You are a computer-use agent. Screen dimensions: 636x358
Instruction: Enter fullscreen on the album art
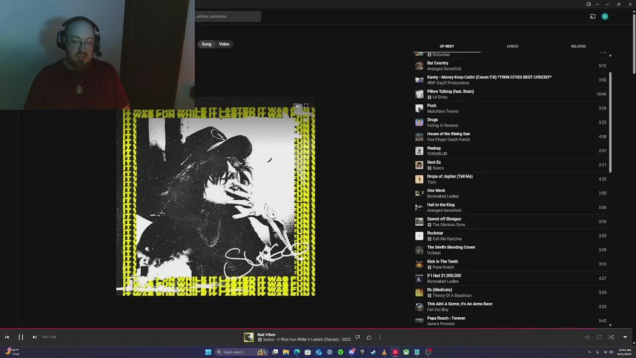[306, 106]
